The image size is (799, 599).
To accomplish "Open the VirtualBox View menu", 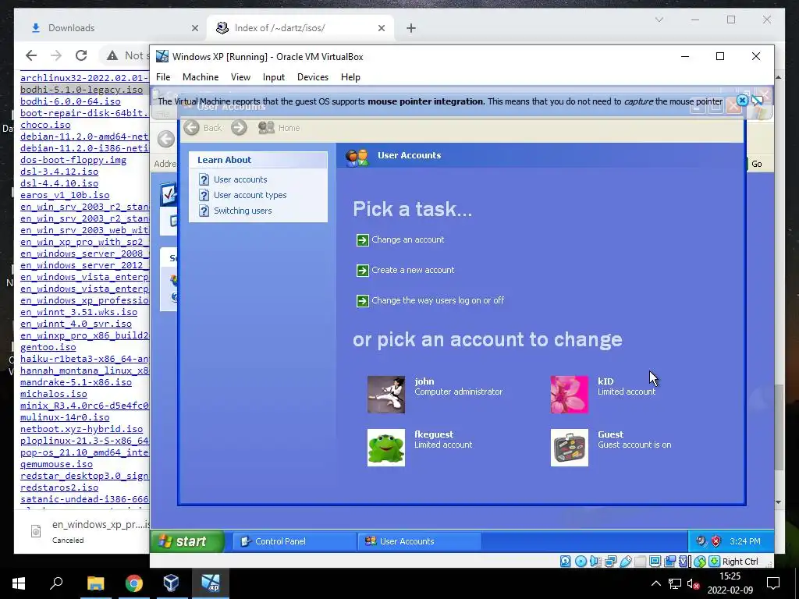I will coord(240,77).
